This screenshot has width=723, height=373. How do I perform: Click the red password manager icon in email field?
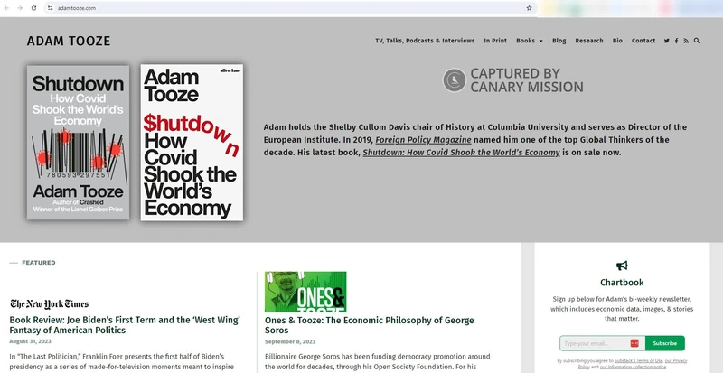[x=634, y=343]
